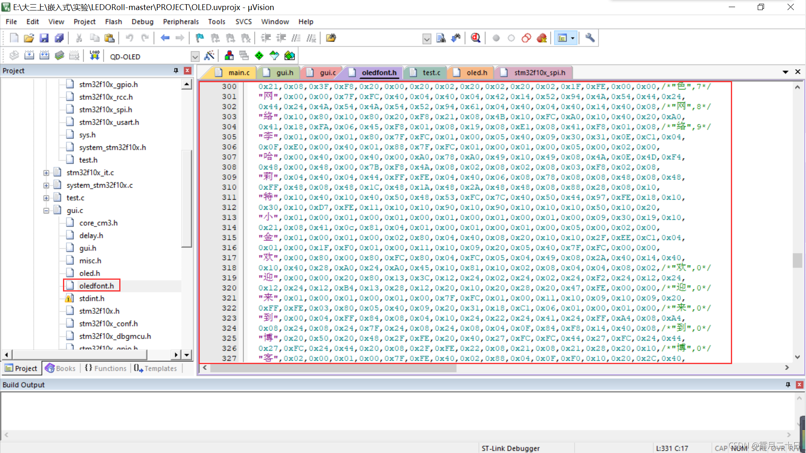Toggle pin on Build Output panel
806x453 pixels.
point(788,385)
